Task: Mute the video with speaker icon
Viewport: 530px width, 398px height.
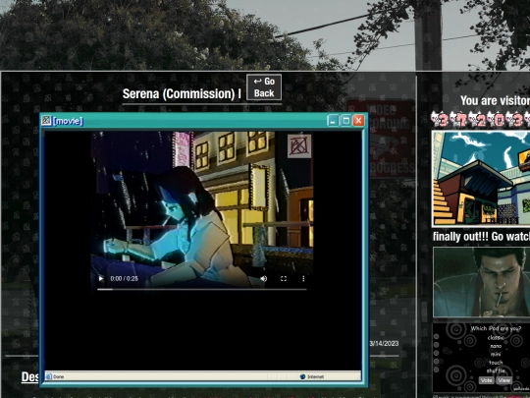Action: [x=264, y=278]
